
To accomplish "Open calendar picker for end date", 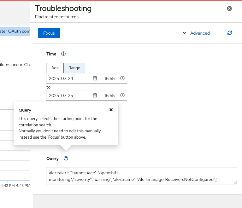I will coord(95,95).
